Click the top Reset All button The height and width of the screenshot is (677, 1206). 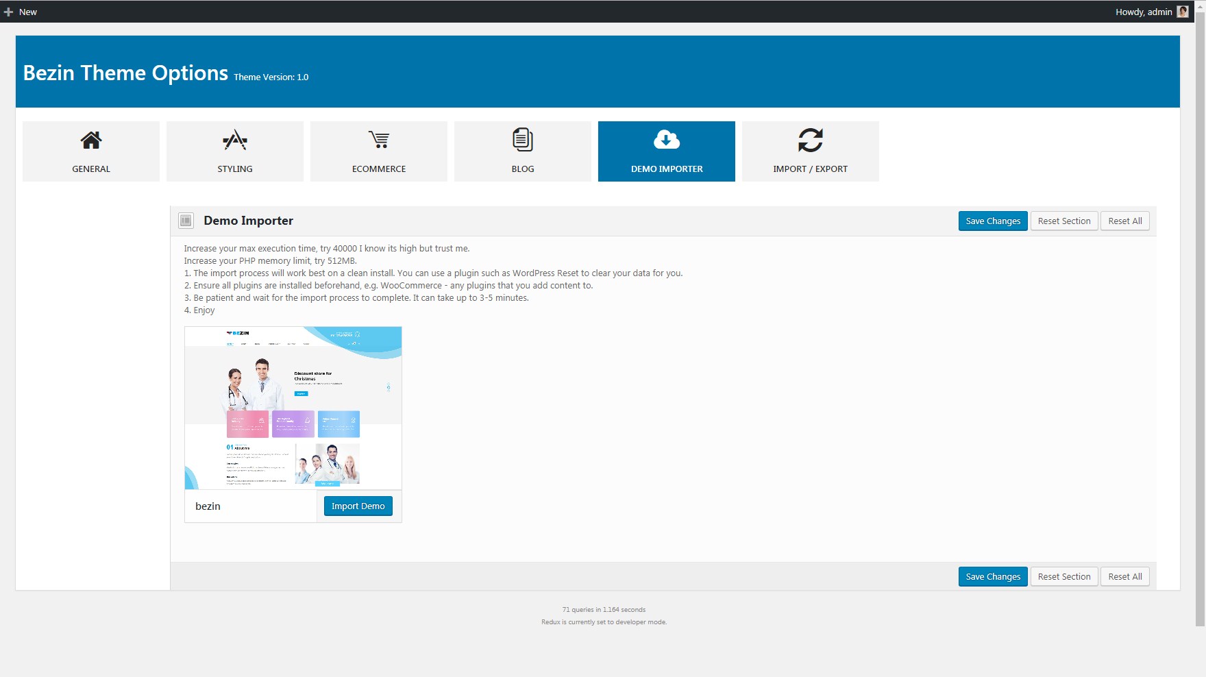click(1125, 221)
